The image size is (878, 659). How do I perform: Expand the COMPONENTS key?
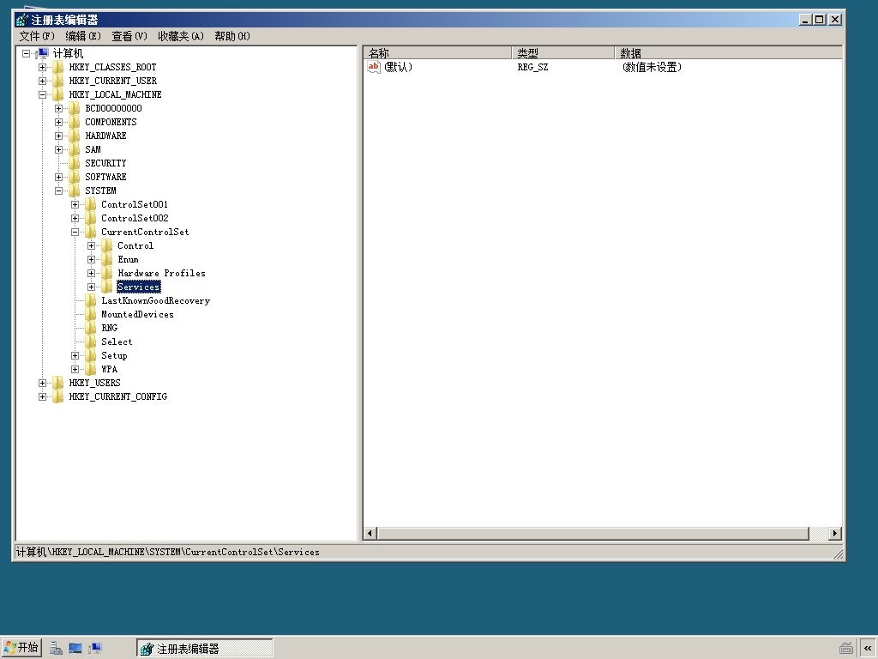tap(58, 122)
